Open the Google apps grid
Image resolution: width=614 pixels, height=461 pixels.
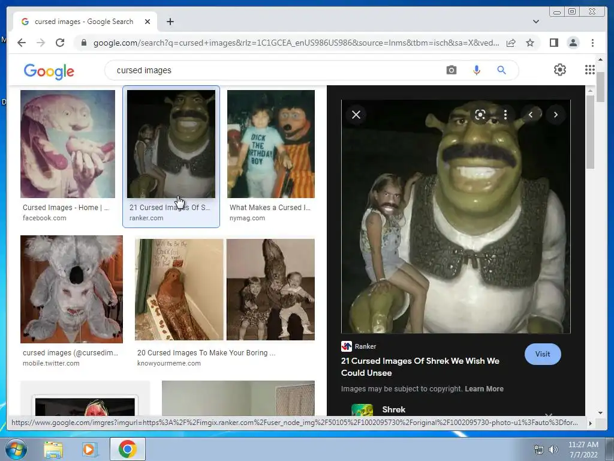coord(590,70)
